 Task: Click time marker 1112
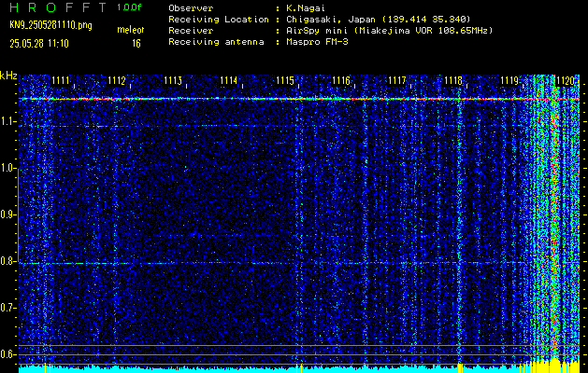click(116, 80)
